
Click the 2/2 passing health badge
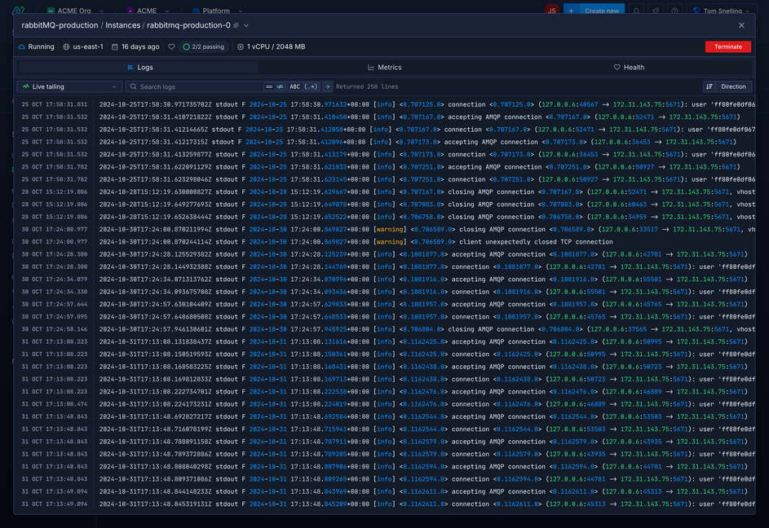tap(203, 47)
